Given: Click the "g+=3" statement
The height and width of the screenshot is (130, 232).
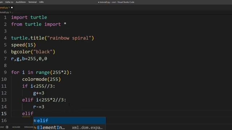Looking at the screenshot, I should pyautogui.click(x=39, y=93).
